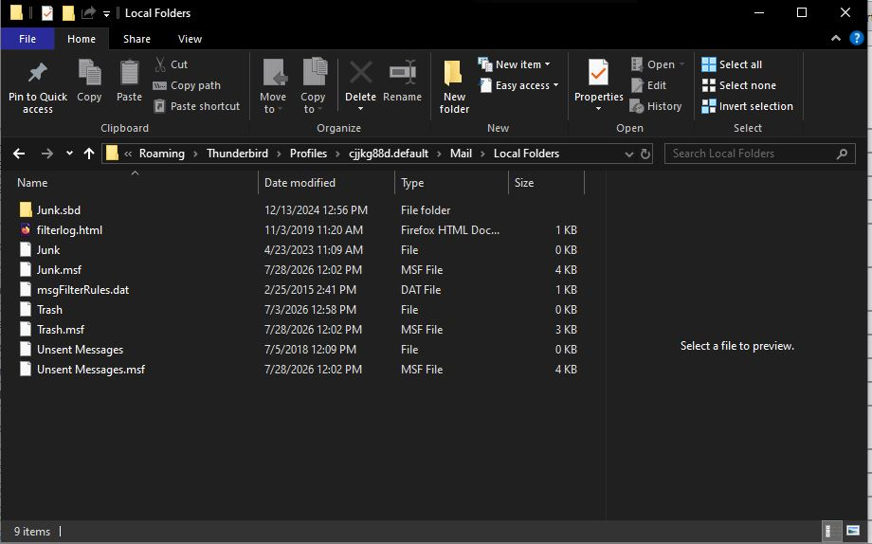
Task: Click the Mail breadcrumb
Action: [461, 154]
